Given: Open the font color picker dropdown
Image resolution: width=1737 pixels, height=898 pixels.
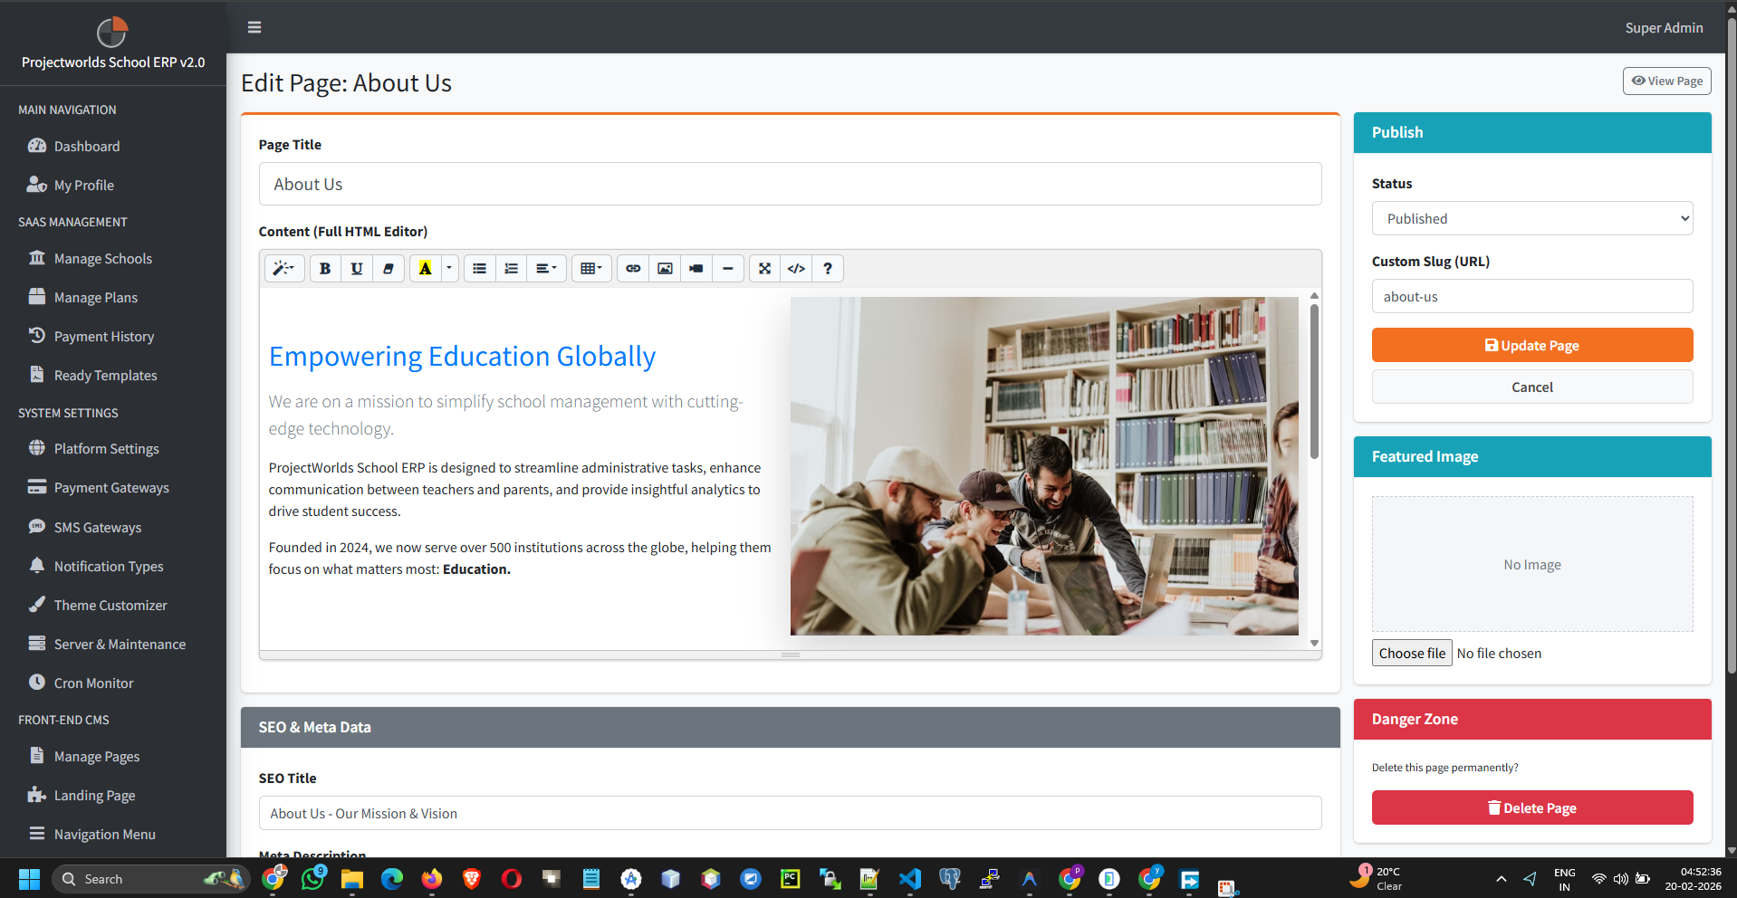Looking at the screenshot, I should tap(447, 268).
